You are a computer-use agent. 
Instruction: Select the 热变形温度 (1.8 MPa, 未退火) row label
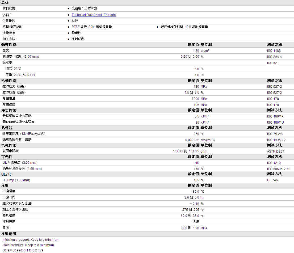tap(24, 134)
